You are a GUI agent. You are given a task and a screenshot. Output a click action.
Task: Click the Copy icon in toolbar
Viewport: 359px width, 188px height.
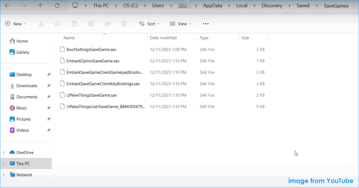coord(58,24)
